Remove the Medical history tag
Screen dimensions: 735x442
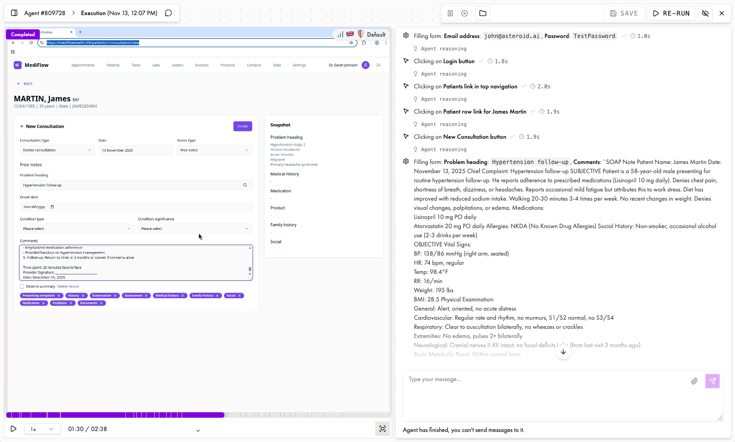pos(183,295)
